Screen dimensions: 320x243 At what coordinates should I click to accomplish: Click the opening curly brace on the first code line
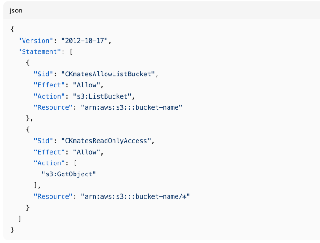coord(12,30)
